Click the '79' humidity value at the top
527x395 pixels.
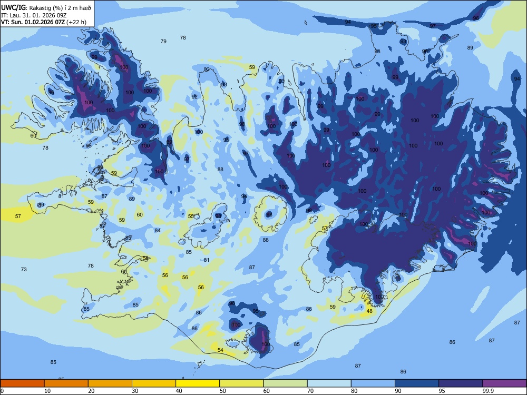point(163,41)
